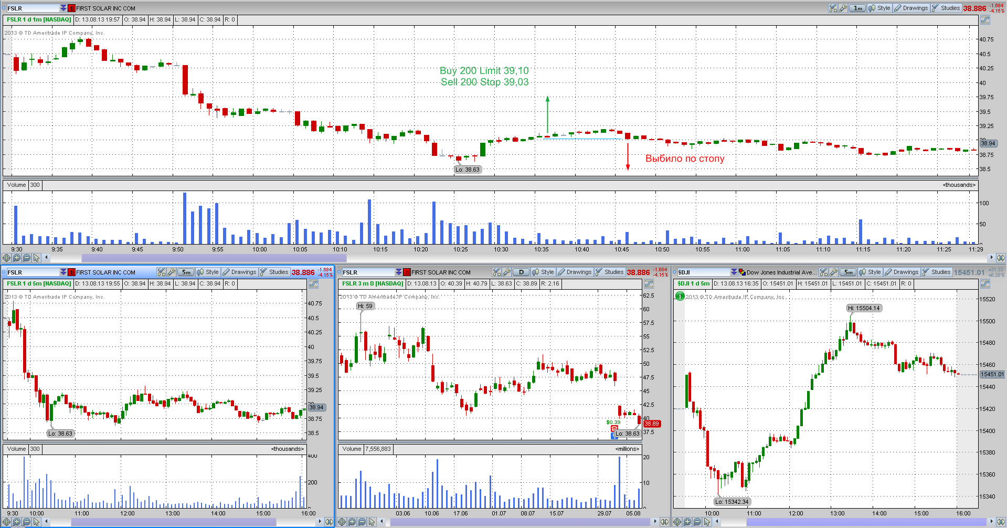The width and height of the screenshot is (1007, 528).
Task: Open wrench chart settings in top 1m chart
Action: 843,8
